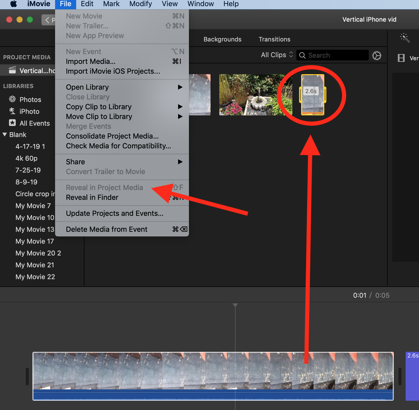Image resolution: width=419 pixels, height=410 pixels.
Task: Open the browser settings gear icon
Action: 377,55
